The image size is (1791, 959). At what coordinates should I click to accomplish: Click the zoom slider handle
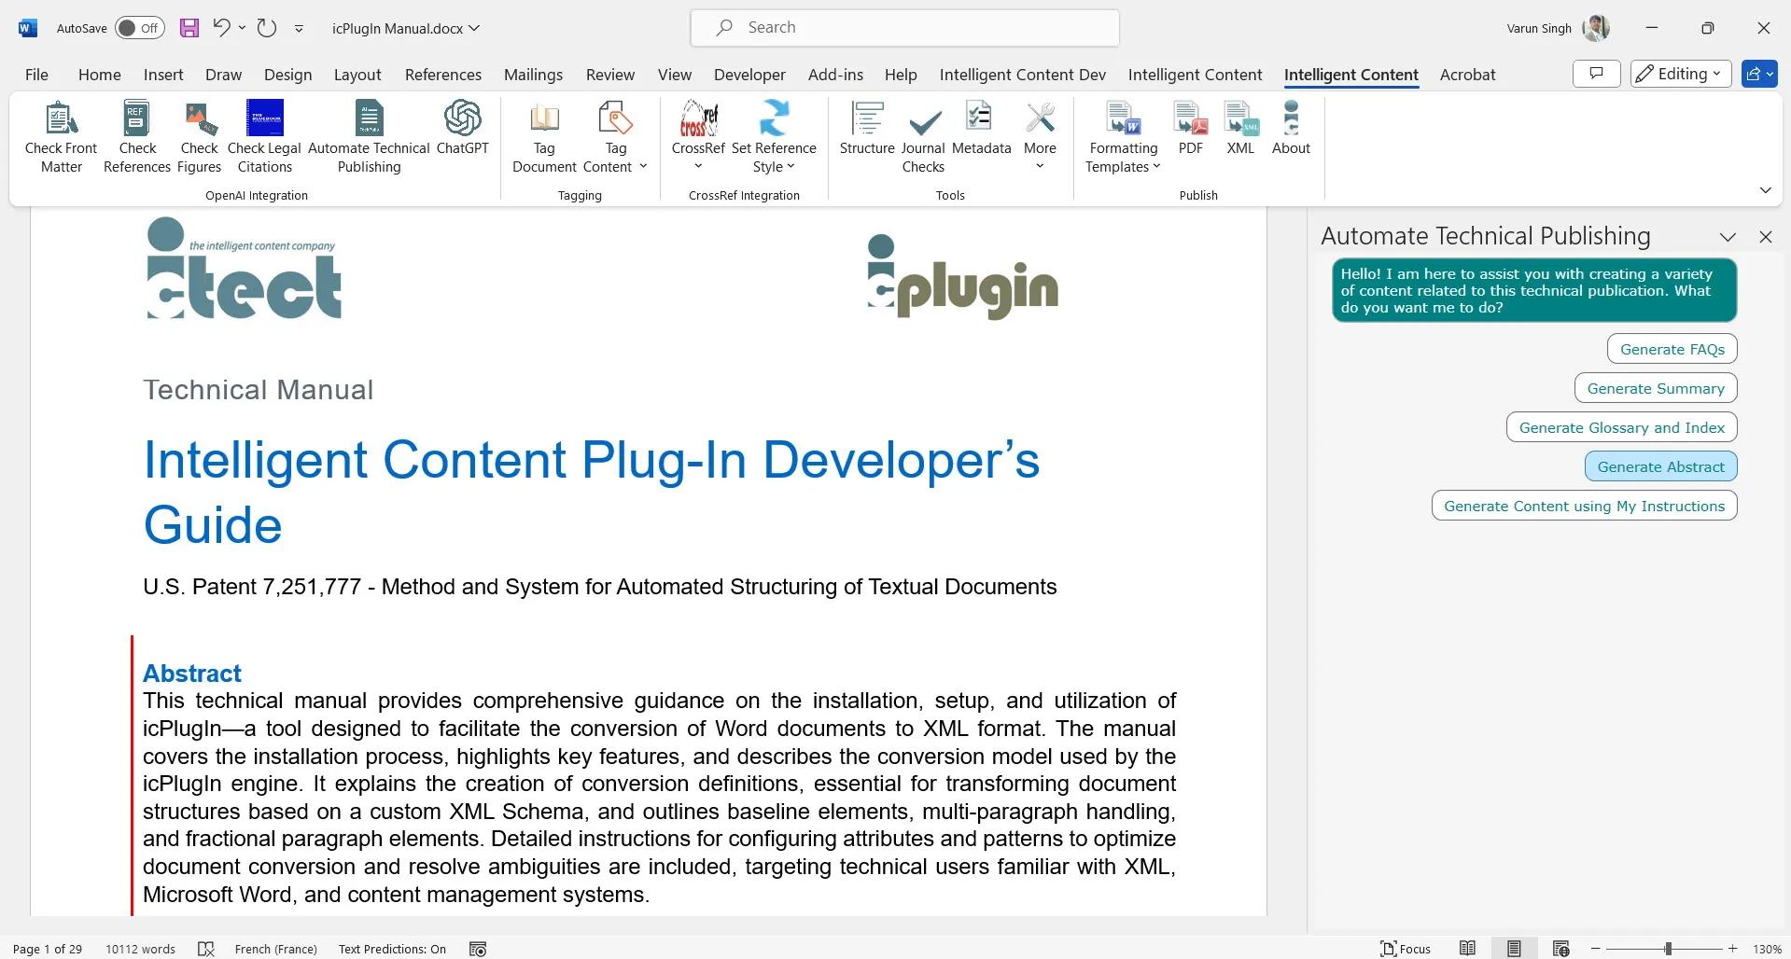(x=1668, y=949)
